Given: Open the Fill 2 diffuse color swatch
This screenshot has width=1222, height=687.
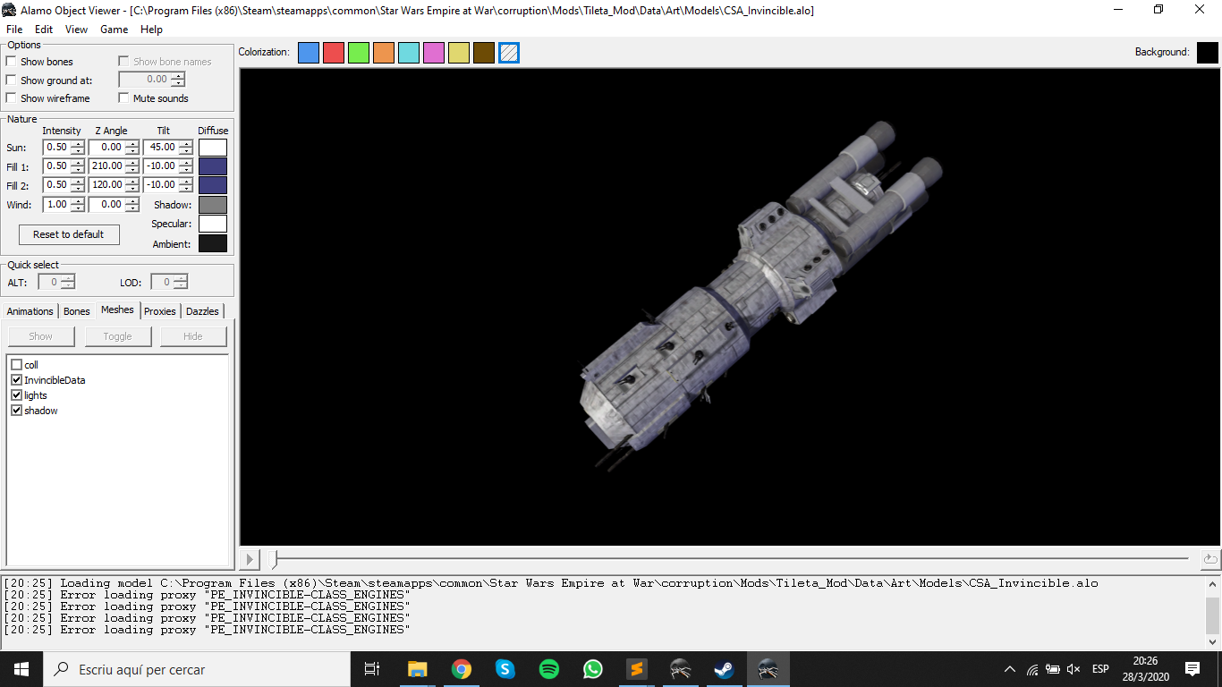Looking at the screenshot, I should (x=213, y=185).
